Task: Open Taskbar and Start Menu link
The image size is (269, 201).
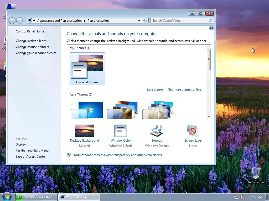Action: coord(32,150)
